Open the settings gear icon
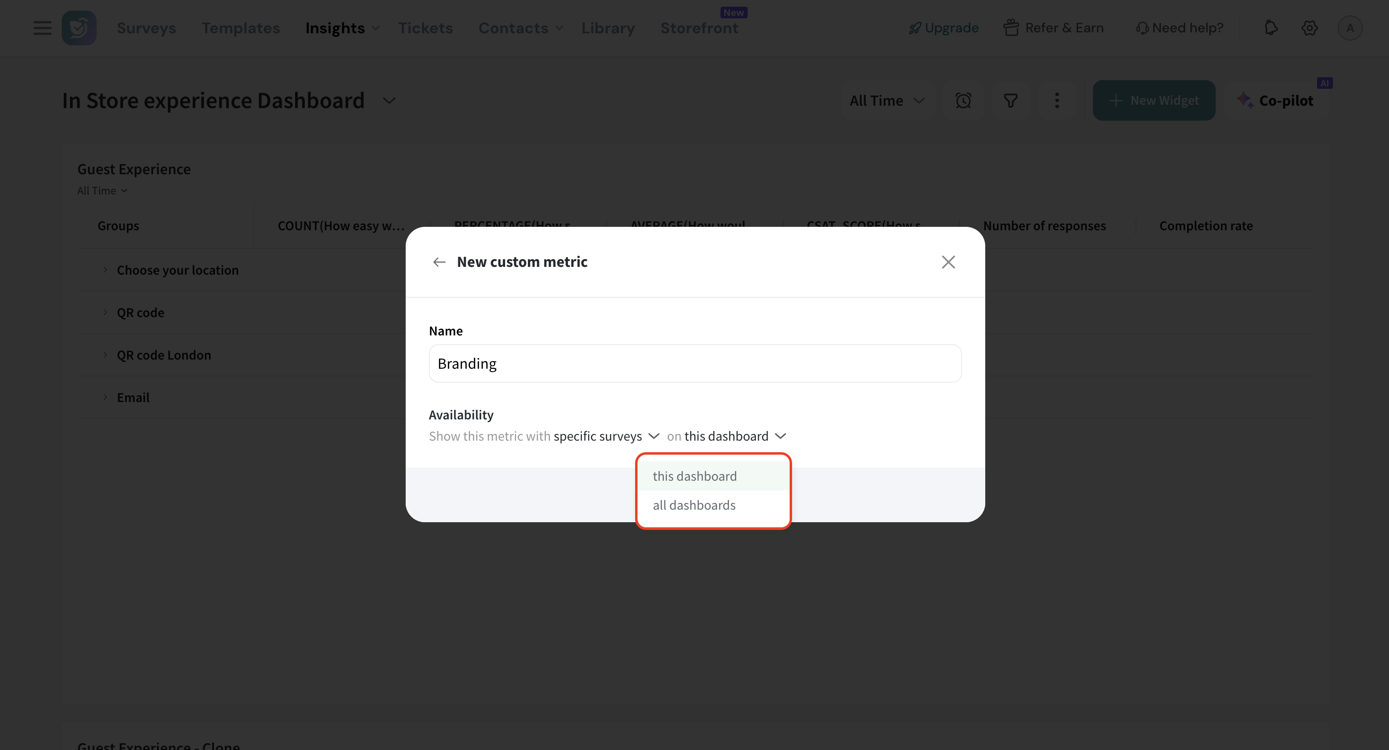 click(1309, 28)
